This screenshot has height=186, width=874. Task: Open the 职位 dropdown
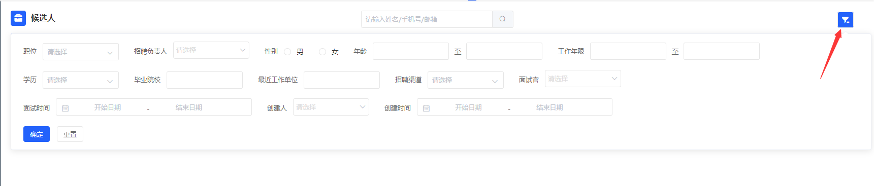click(x=81, y=52)
